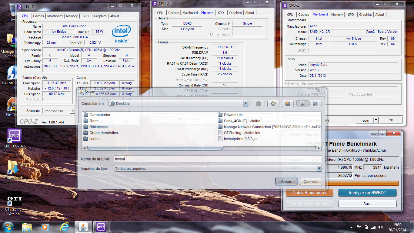This screenshot has width=414, height=233.
Task: Switch to Java app on taskbar
Action: click(x=84, y=227)
